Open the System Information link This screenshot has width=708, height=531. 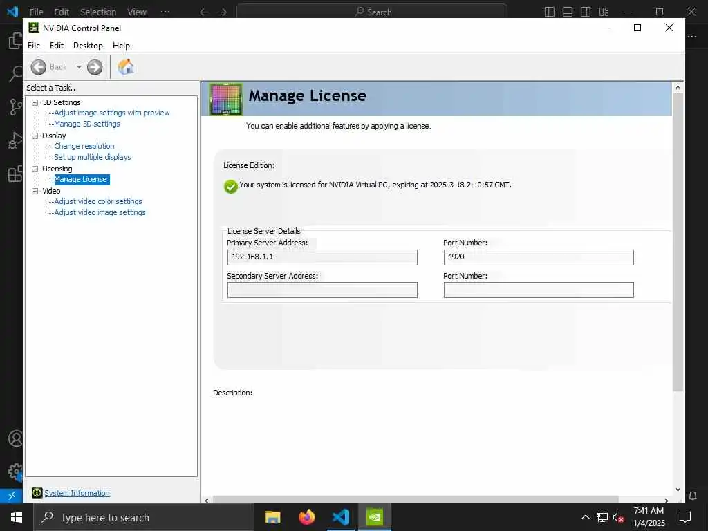tap(77, 493)
